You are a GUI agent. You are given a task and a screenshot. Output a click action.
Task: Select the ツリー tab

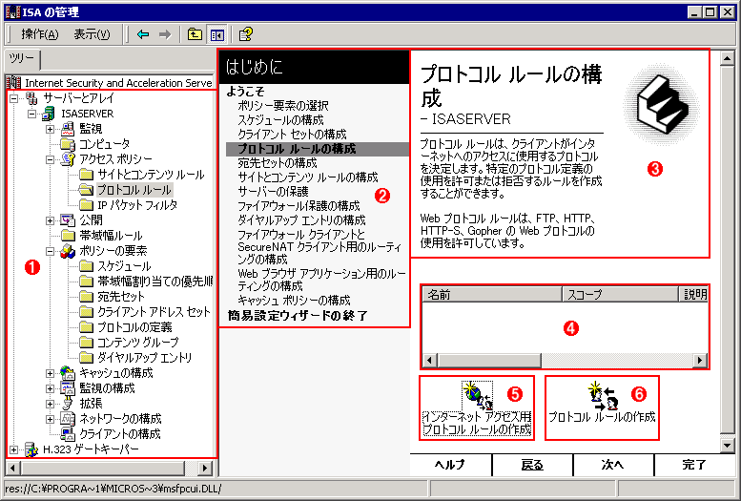22,58
